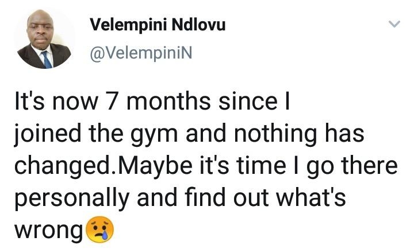Click the word "there" in the tweet

(369, 168)
